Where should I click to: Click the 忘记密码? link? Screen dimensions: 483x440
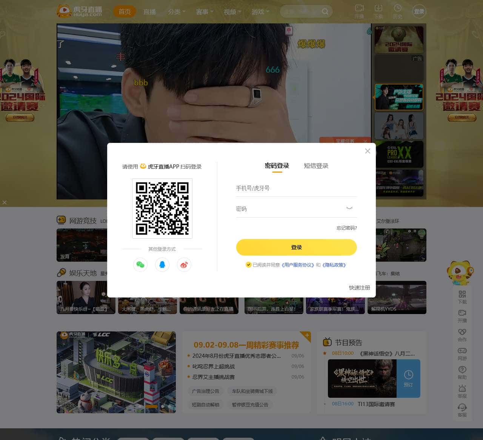click(347, 228)
